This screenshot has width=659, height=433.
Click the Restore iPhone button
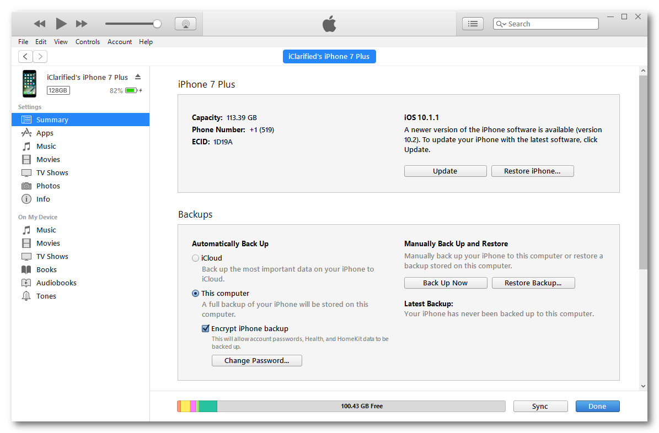(532, 171)
